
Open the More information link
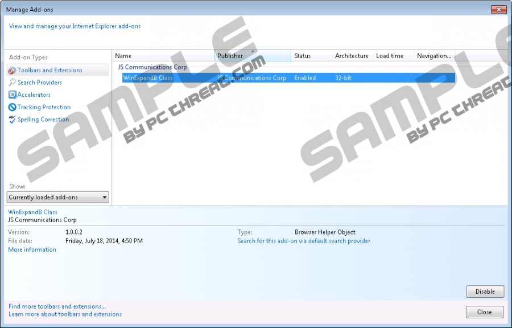[x=32, y=249]
